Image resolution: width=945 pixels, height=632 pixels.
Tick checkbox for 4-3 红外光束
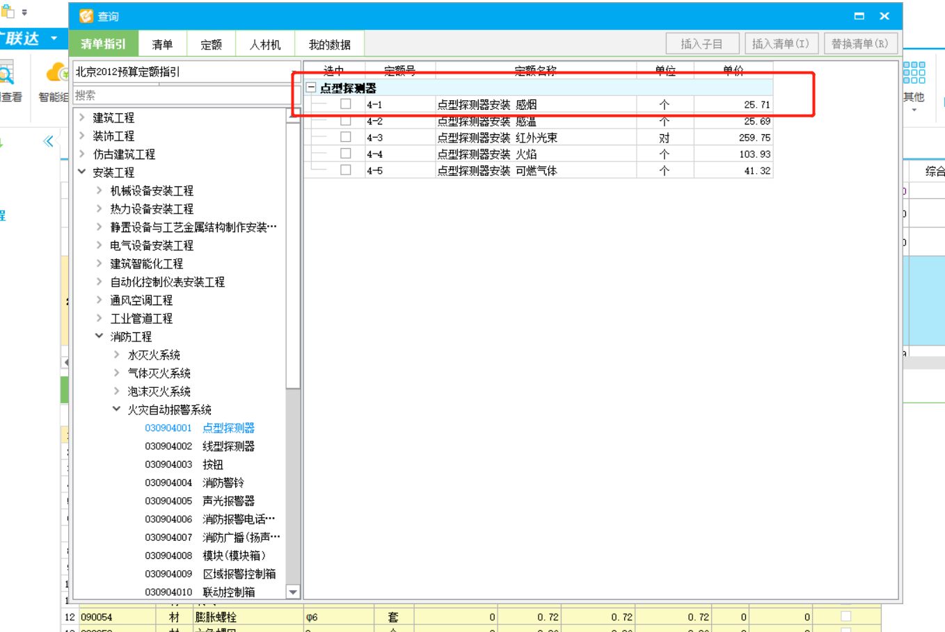click(x=345, y=137)
